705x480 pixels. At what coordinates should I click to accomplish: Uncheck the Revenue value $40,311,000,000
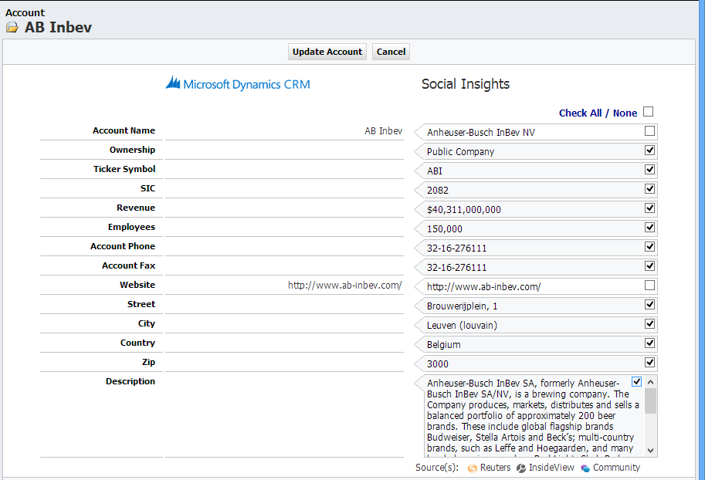(x=648, y=208)
